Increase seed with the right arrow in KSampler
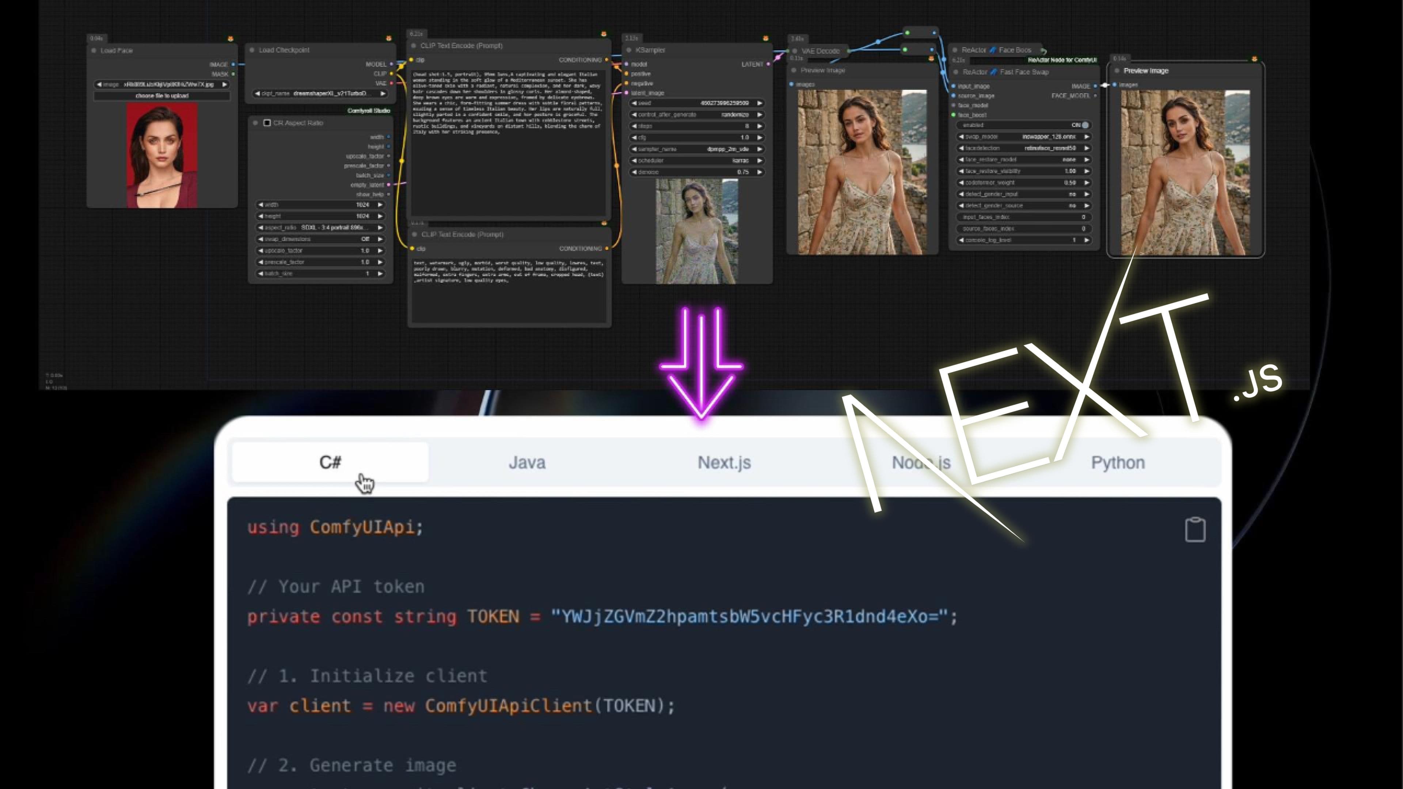Image resolution: width=1403 pixels, height=789 pixels. 760,103
